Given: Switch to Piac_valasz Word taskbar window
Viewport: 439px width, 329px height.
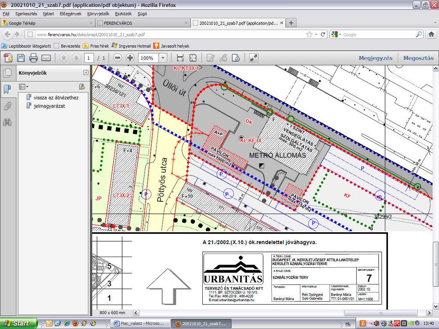Looking at the screenshot, I should pos(141,323).
